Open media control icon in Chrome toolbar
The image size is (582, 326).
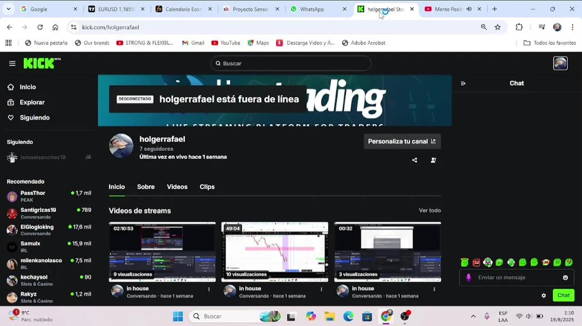click(542, 27)
